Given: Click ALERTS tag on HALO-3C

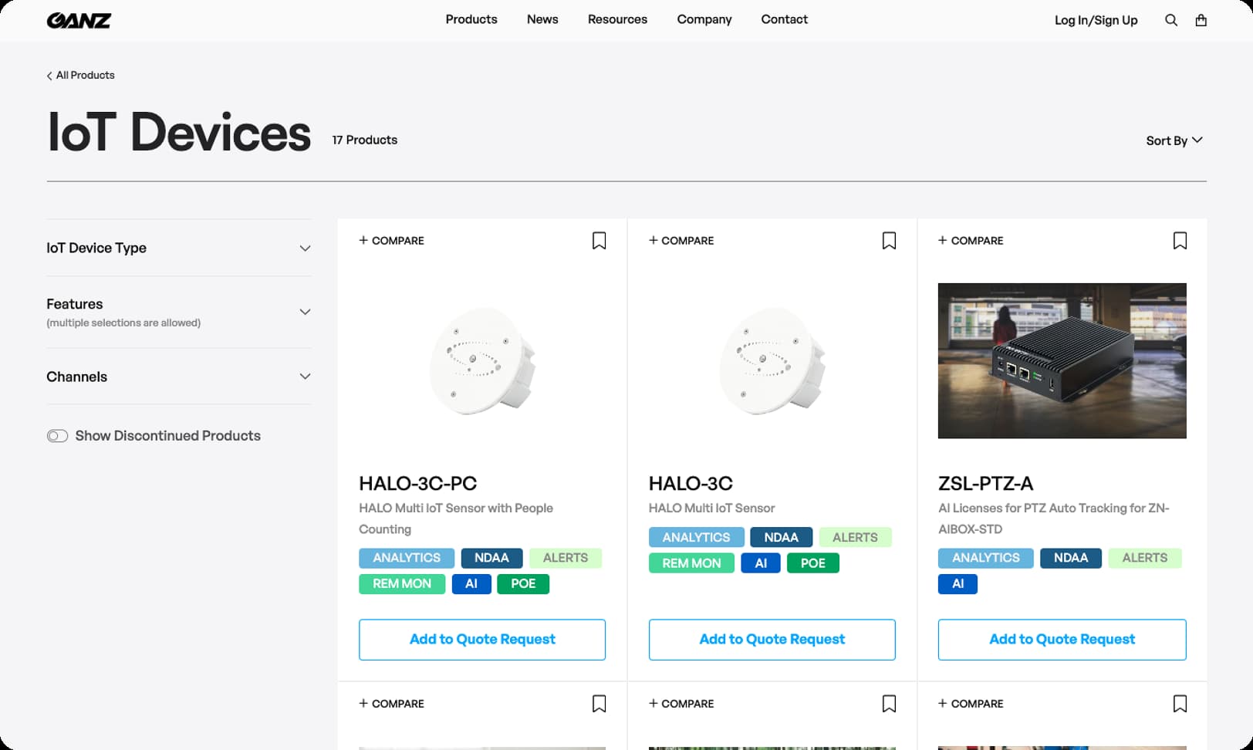Looking at the screenshot, I should pyautogui.click(x=855, y=537).
